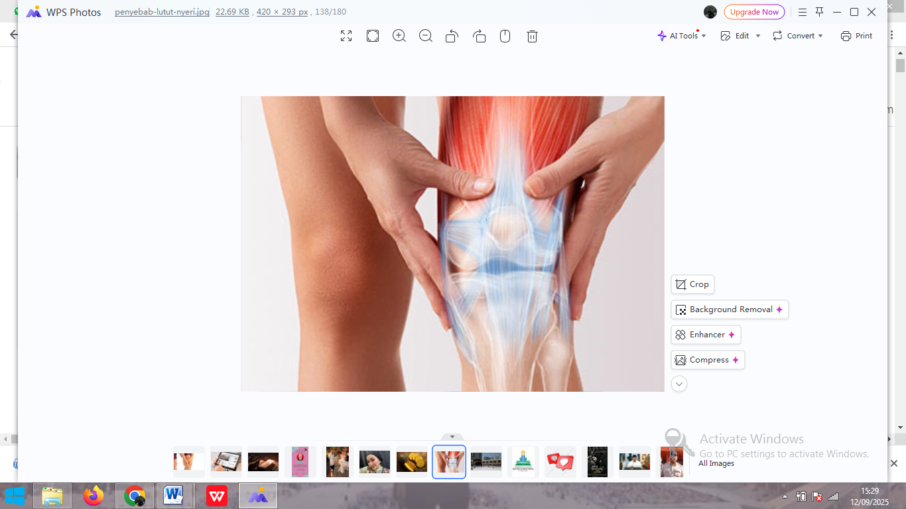Open Microsoft Word from taskbar
Viewport: 906px width, 509px height.
coord(174,496)
